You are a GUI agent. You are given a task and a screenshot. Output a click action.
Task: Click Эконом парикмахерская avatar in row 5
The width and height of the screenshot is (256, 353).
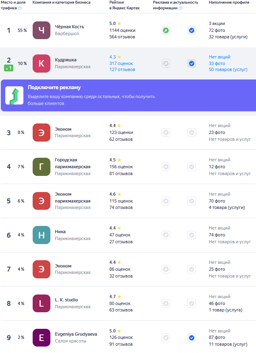42,201
